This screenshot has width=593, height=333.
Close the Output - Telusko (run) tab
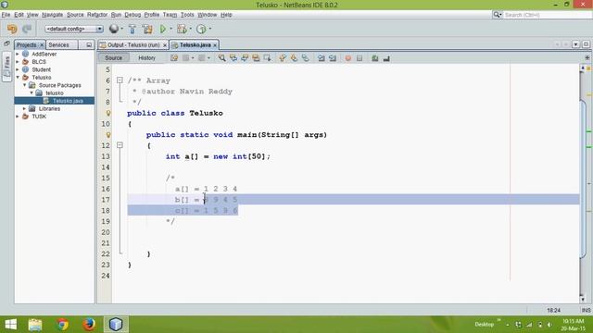tap(165, 45)
